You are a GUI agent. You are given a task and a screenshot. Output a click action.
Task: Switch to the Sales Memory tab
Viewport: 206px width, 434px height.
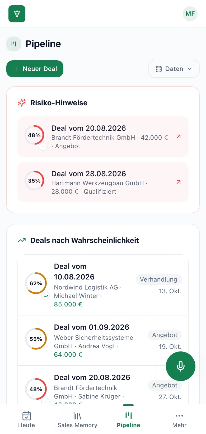(x=77, y=420)
